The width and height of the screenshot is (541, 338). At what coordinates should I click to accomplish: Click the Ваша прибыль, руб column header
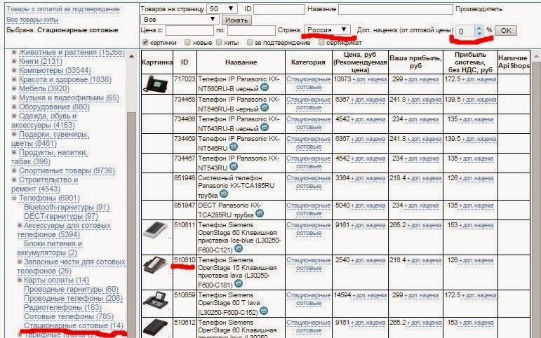click(x=415, y=62)
